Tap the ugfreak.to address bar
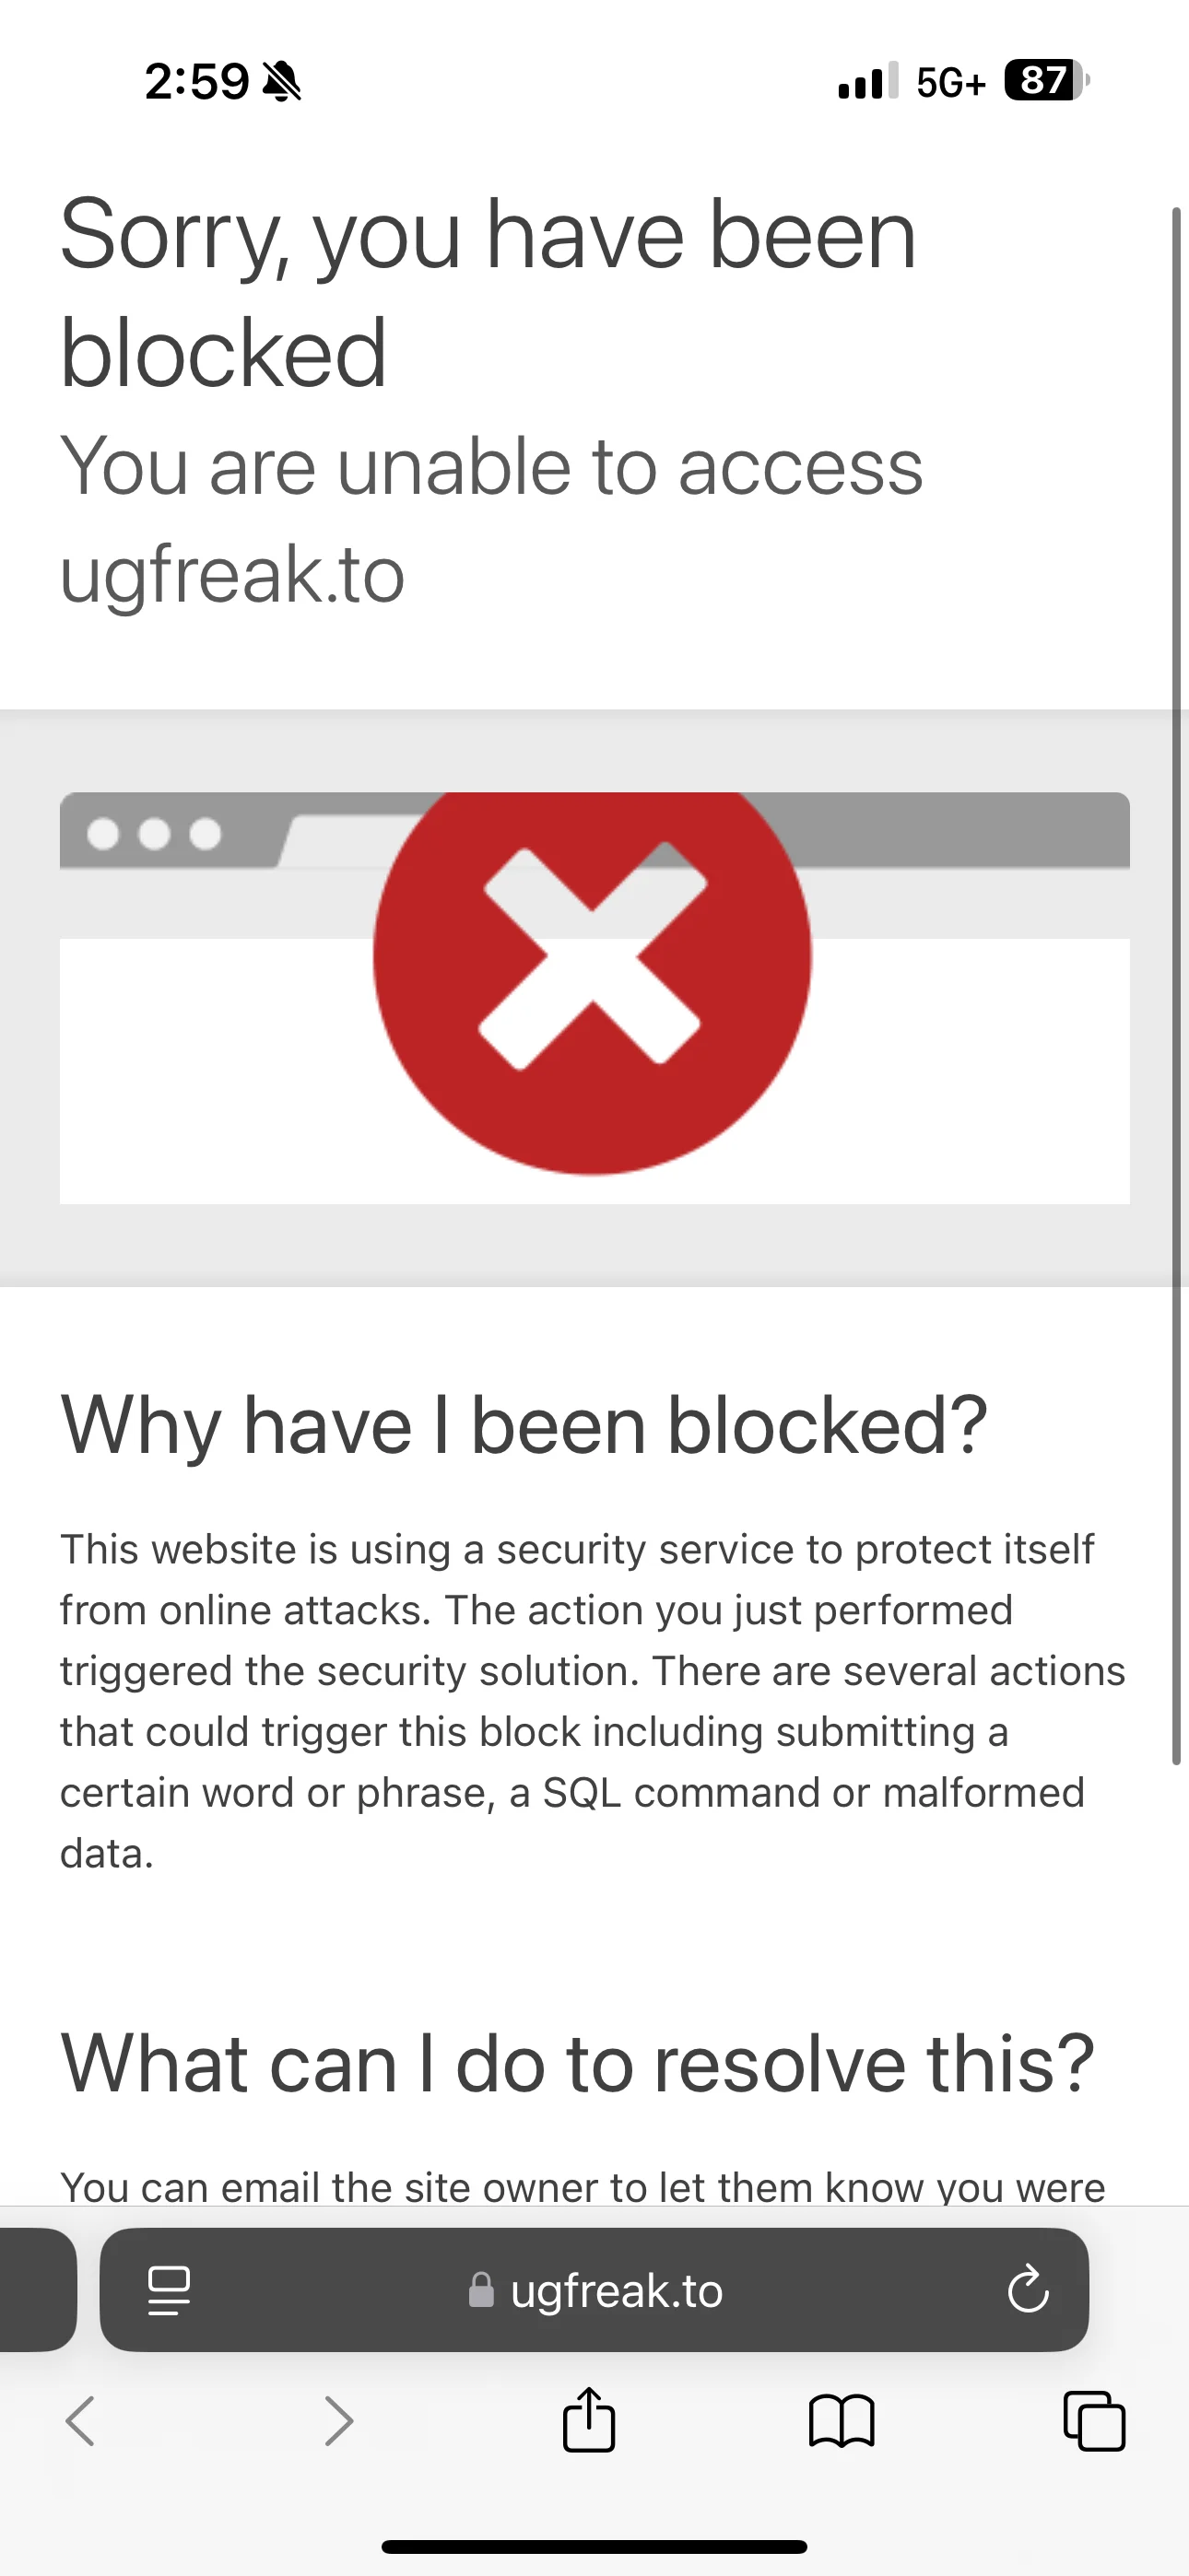The height and width of the screenshot is (2576, 1189). 594,2289
